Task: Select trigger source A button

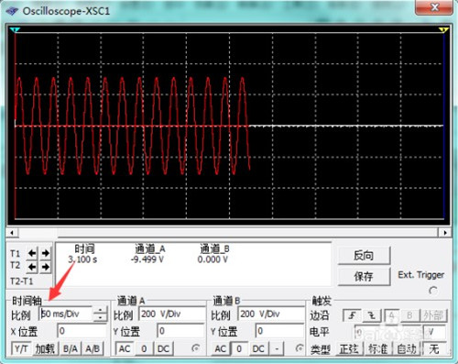Action: tap(392, 315)
